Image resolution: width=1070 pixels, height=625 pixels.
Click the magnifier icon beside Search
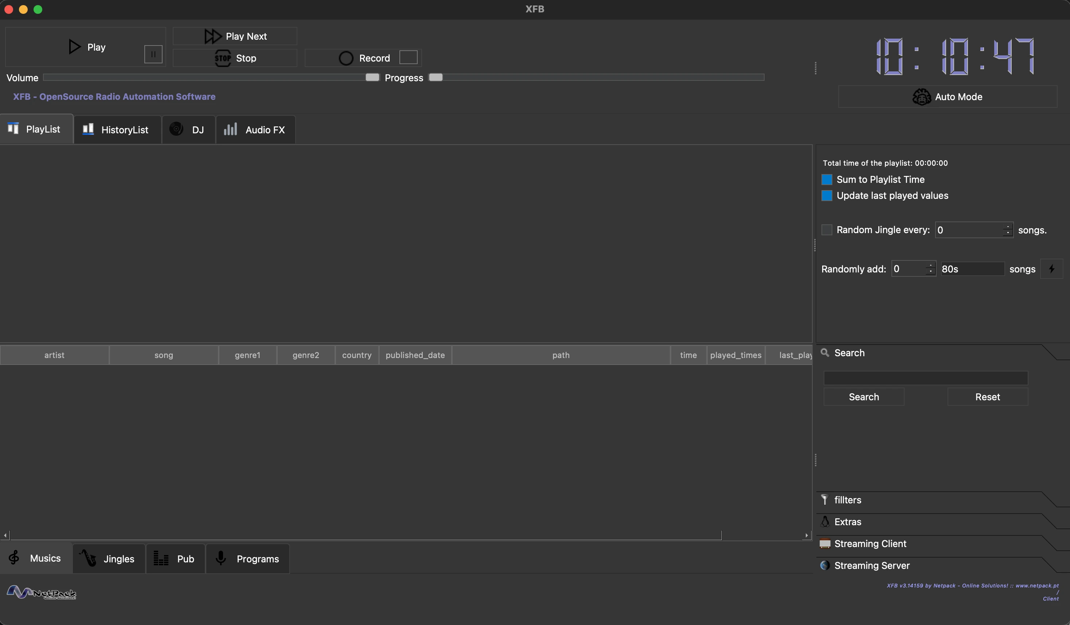[825, 353]
